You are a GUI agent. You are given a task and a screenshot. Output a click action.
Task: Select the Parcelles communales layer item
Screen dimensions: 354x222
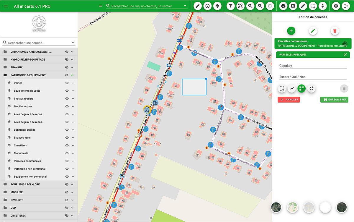point(27,161)
